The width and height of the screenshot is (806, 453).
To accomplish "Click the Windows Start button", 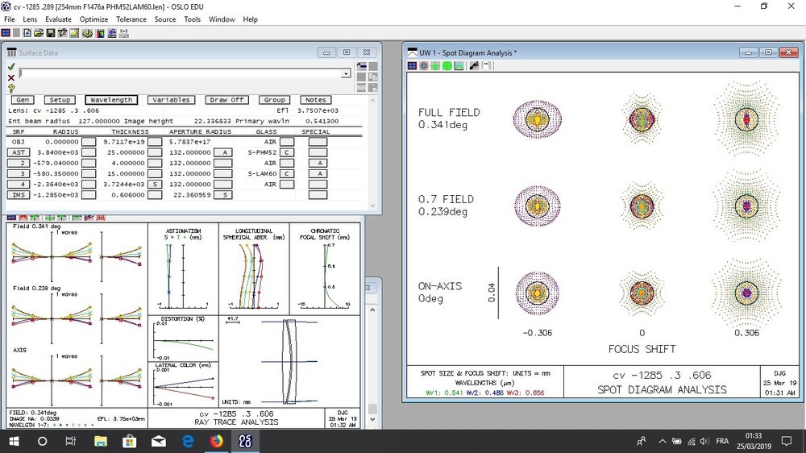I will (14, 441).
